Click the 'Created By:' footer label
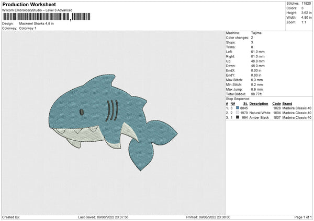 click(11, 217)
